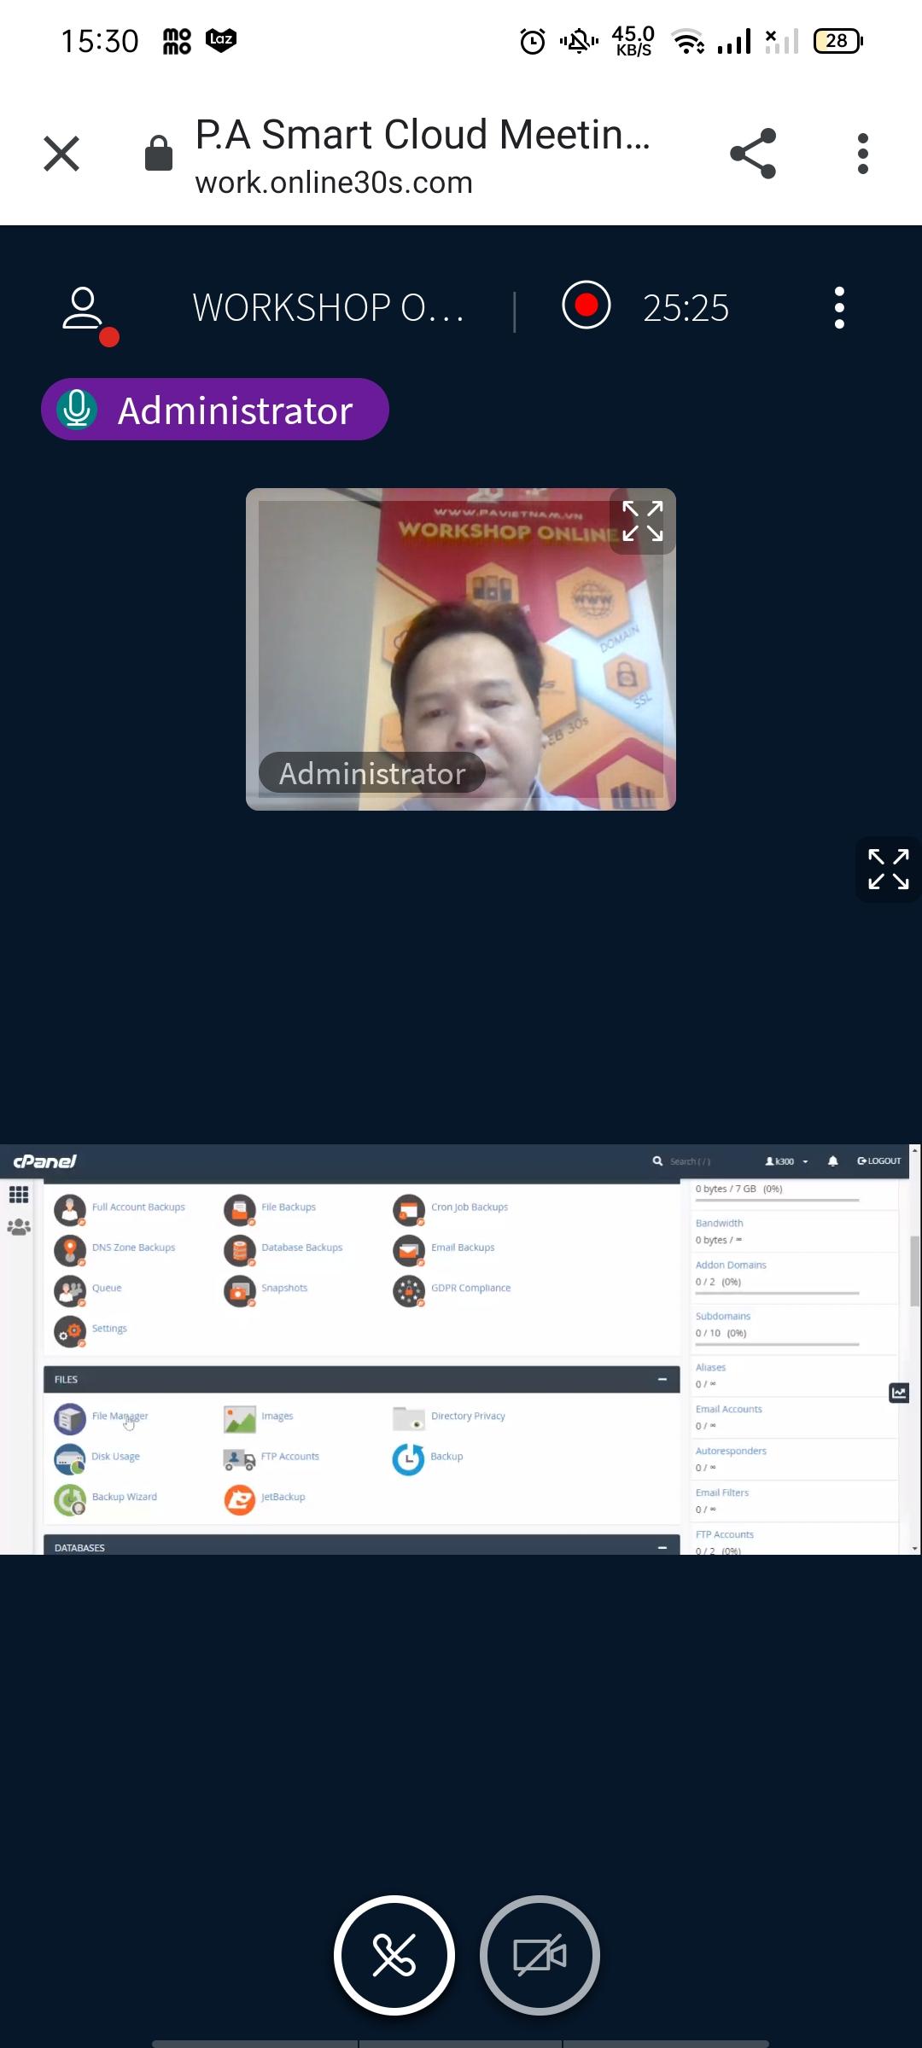This screenshot has width=922, height=2048.
Task: Tap the Wi-Fi status bar icon
Action: click(689, 41)
